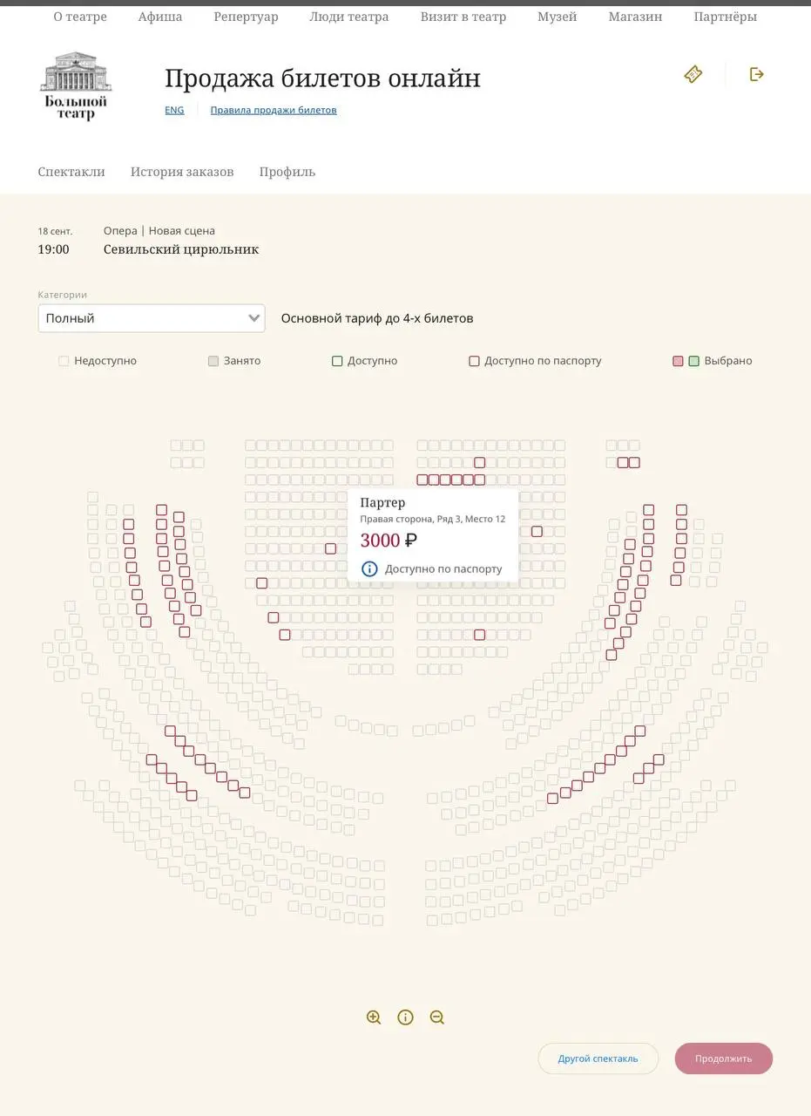Zoom out of the seat map
This screenshot has width=811, height=1116.
pyautogui.click(x=437, y=1017)
